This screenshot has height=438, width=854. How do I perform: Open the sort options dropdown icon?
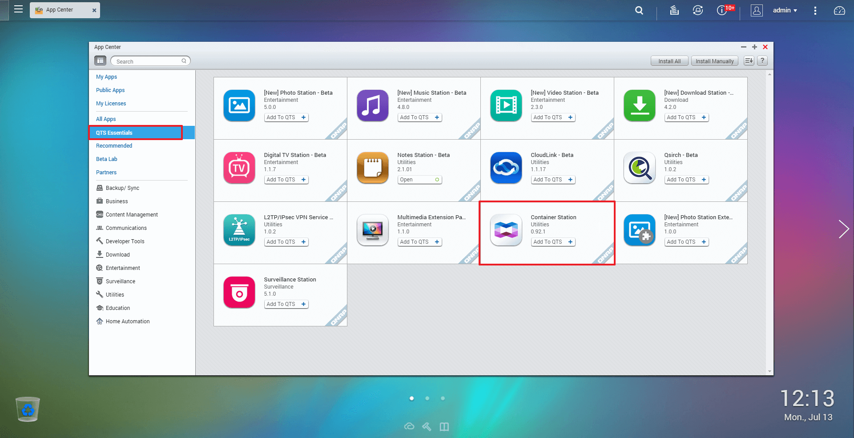[x=749, y=61]
